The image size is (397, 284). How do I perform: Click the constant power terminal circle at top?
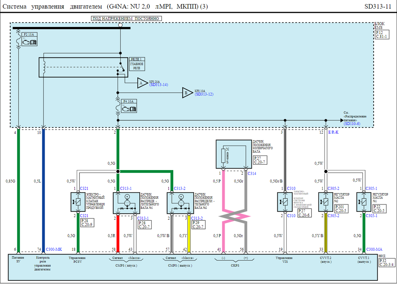click(x=120, y=25)
